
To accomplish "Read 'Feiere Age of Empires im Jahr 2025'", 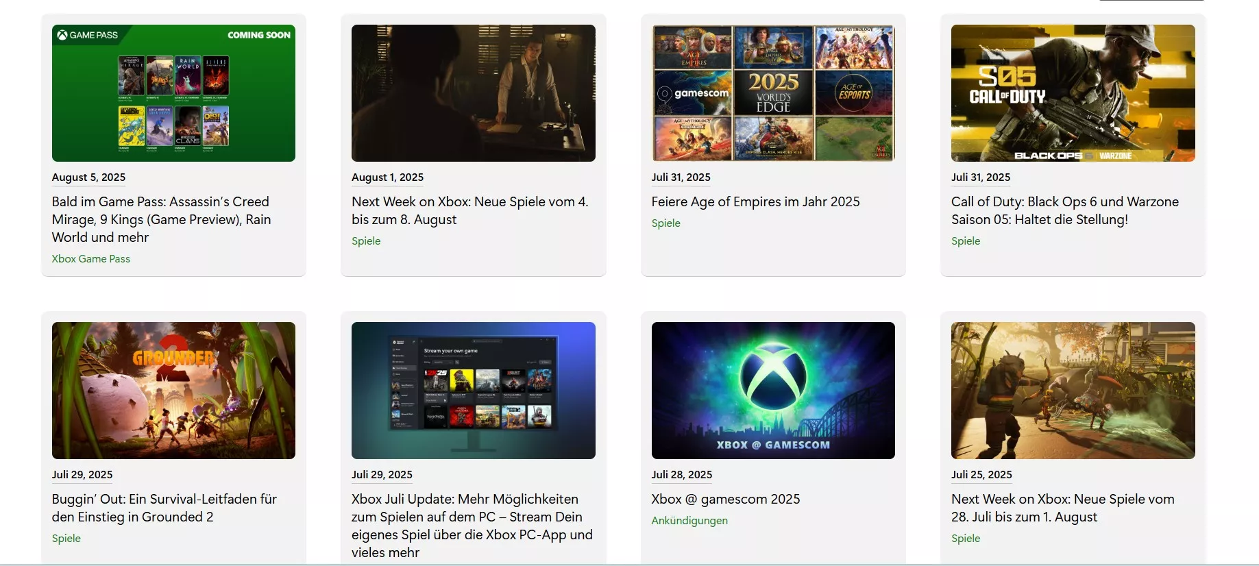I will click(755, 201).
